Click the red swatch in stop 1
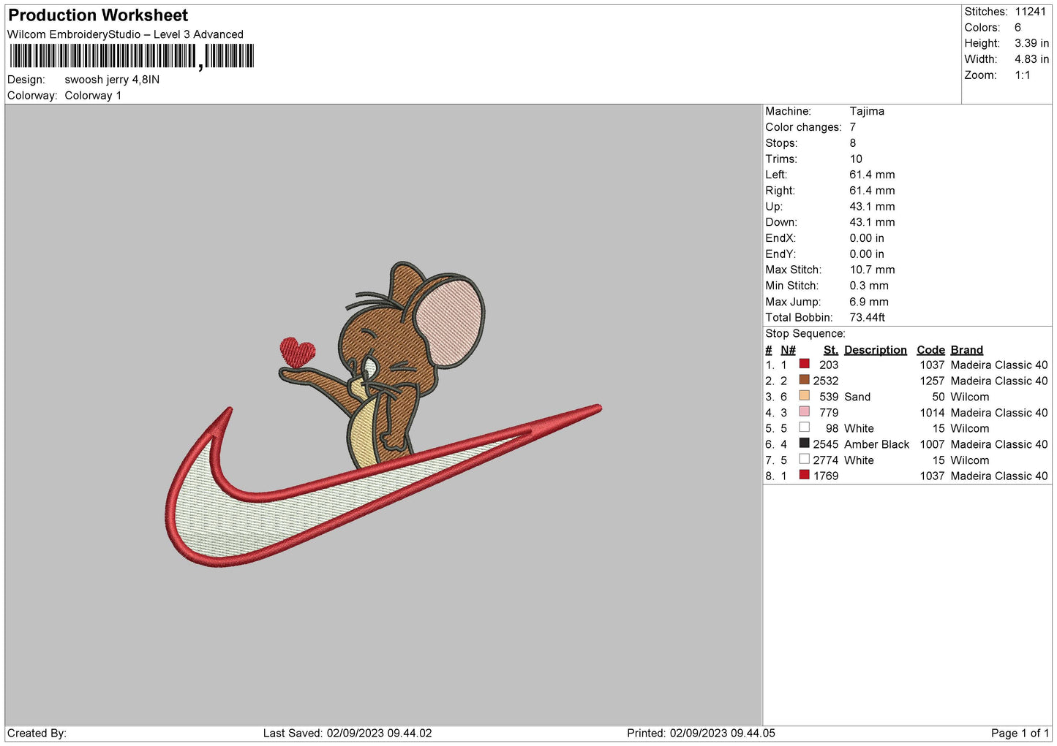1057x746 pixels. tap(804, 364)
